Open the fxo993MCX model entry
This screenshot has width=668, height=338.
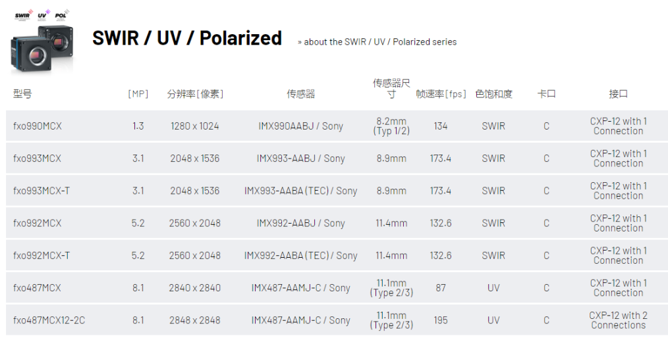[x=37, y=158]
